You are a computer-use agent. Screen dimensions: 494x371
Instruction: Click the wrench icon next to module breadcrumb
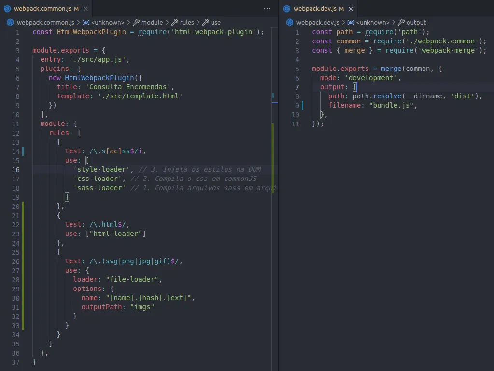coord(136,22)
